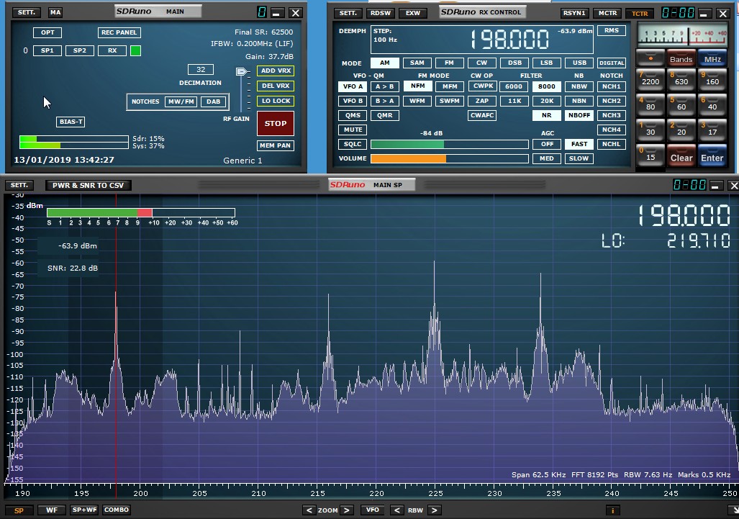Image resolution: width=739 pixels, height=519 pixels.
Task: Set AGC to SLOW
Action: pyautogui.click(x=579, y=158)
